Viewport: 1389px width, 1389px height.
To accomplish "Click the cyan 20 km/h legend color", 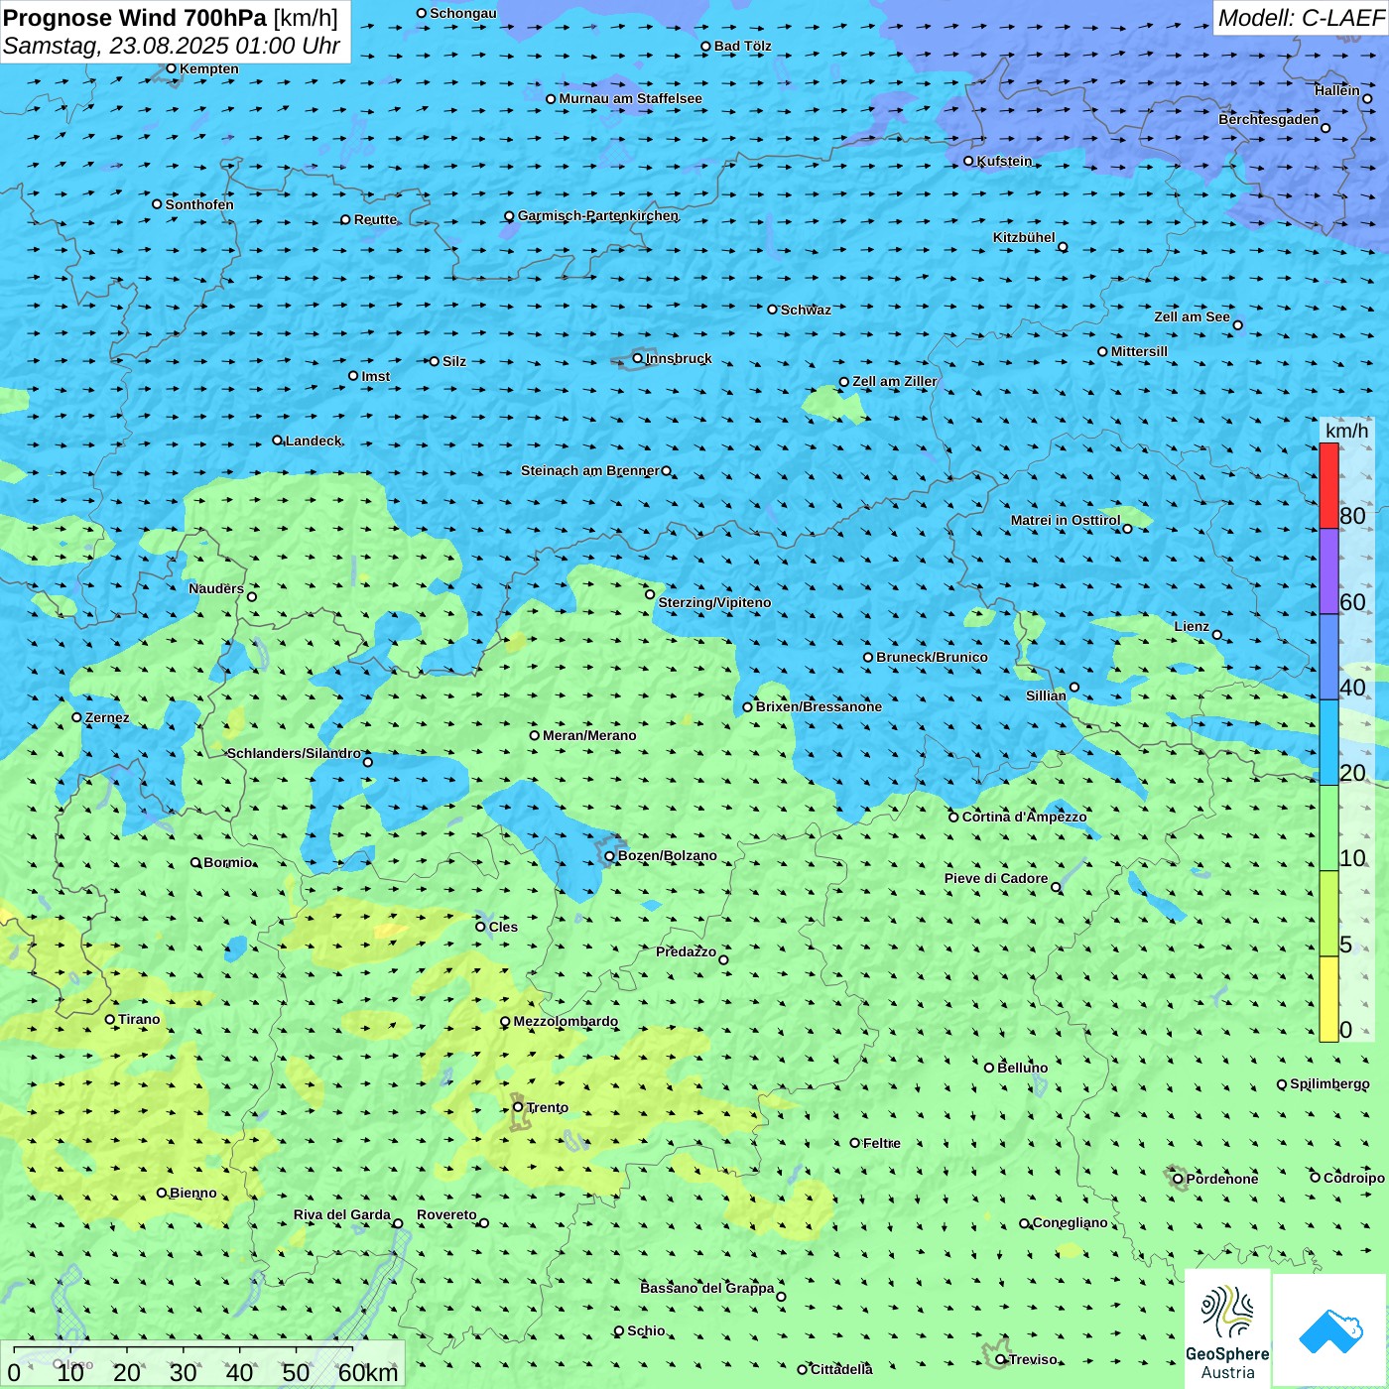I will pos(1328,743).
